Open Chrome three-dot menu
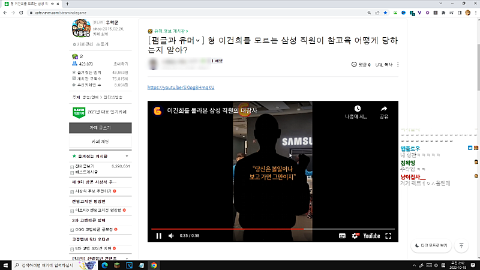The width and height of the screenshot is (480, 270). click(476, 13)
